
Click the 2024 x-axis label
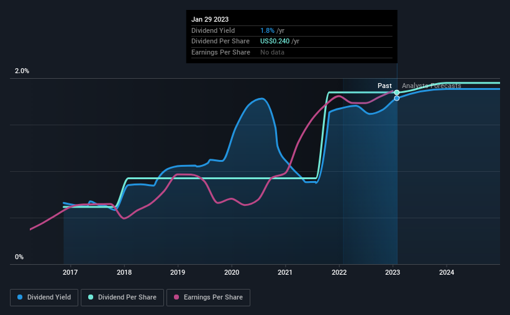447,272
